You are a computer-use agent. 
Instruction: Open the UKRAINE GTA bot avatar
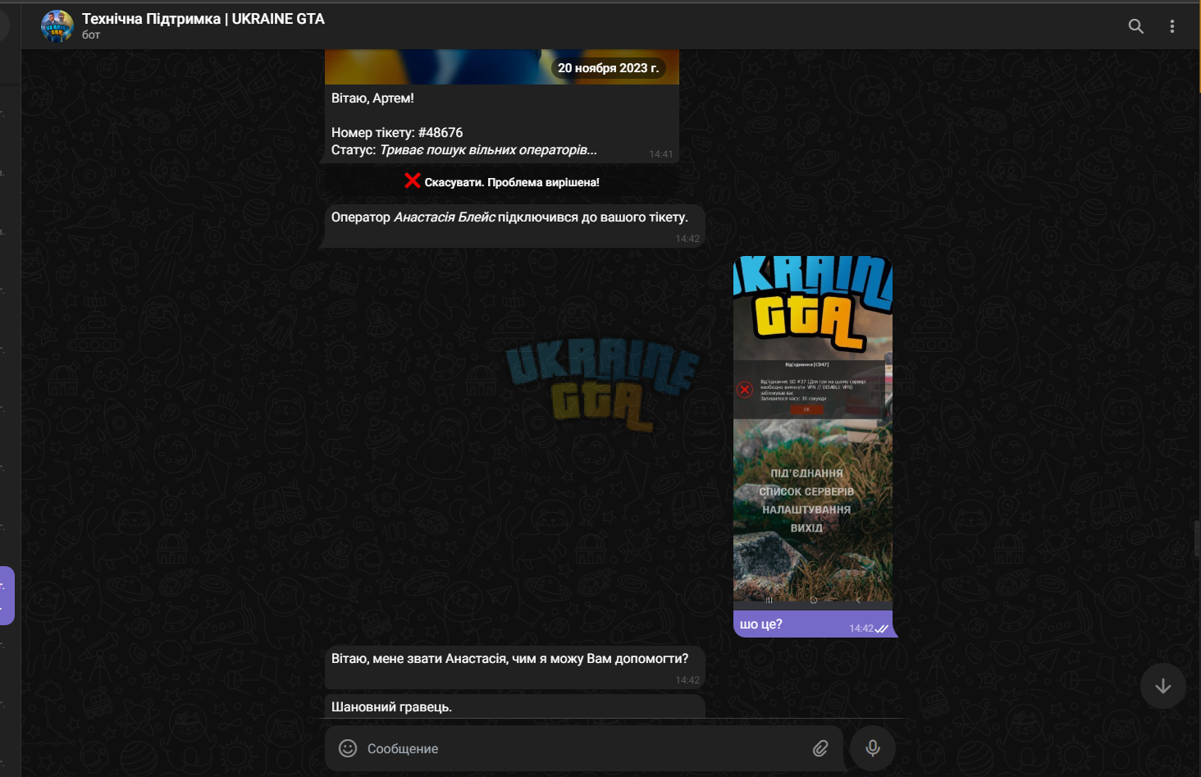tap(57, 26)
